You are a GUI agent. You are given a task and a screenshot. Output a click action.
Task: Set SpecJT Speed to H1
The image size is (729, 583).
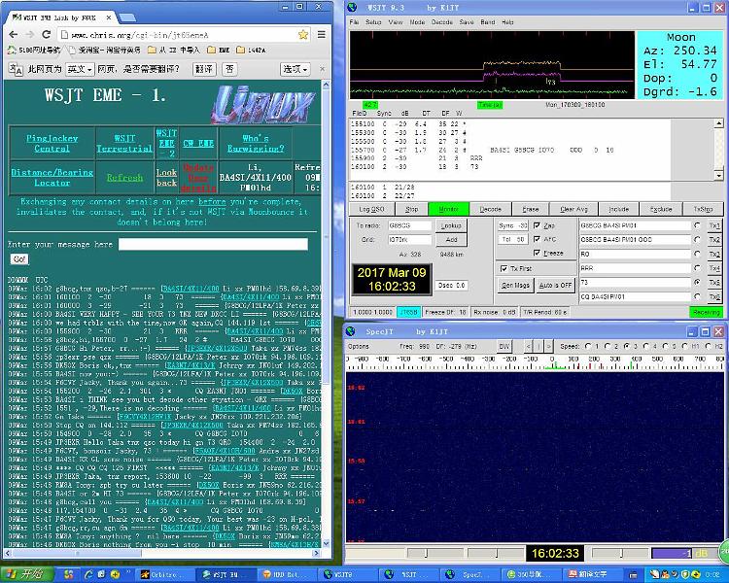coord(684,346)
